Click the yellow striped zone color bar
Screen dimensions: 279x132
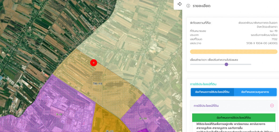tap(234, 52)
